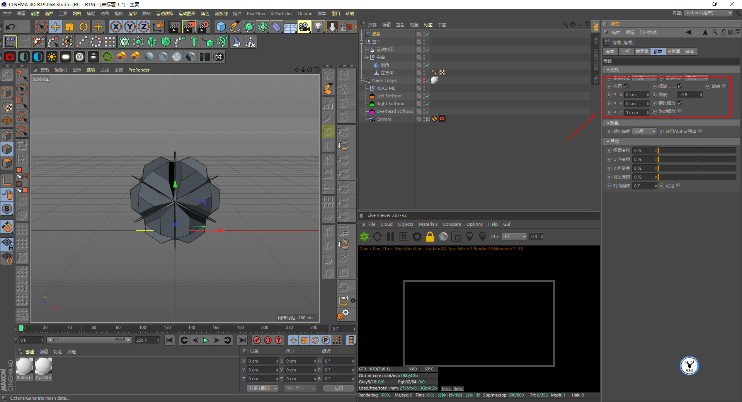Add a cube primitive from toolbar
742x402 pixels.
click(221, 27)
